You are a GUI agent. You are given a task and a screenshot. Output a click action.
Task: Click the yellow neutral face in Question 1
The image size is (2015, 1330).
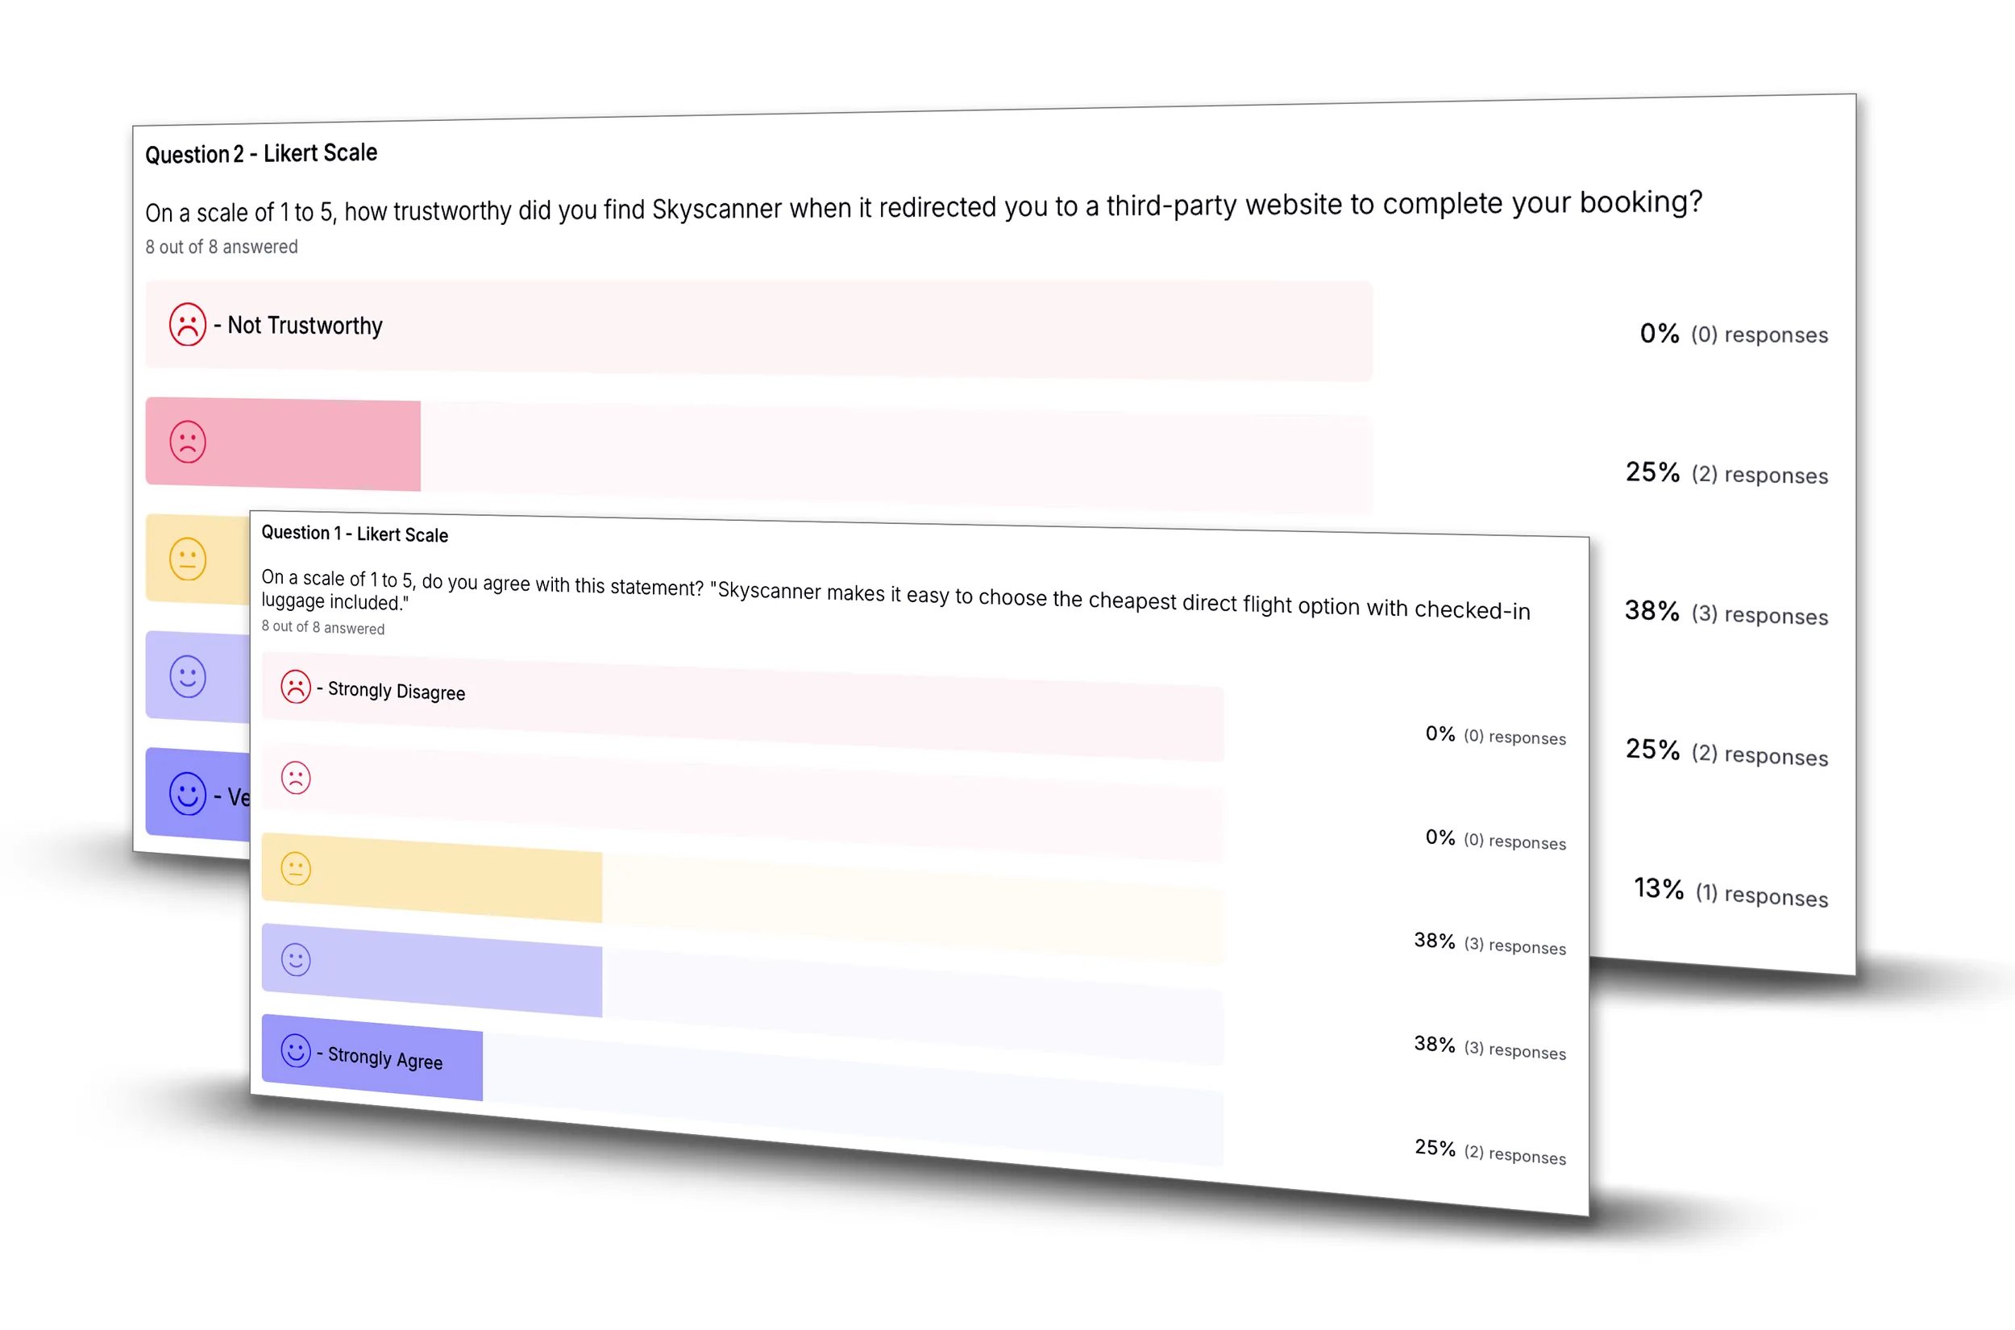(x=296, y=869)
